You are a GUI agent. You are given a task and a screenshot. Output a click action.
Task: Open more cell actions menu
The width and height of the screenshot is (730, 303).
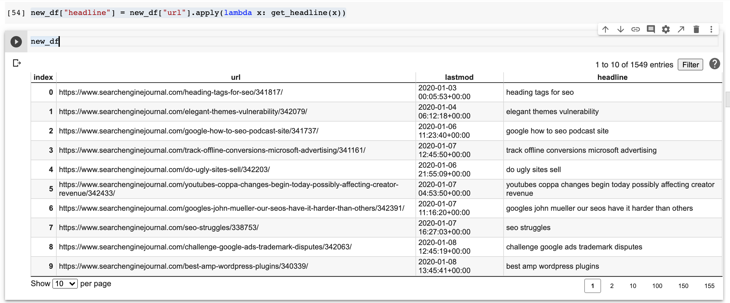pyautogui.click(x=711, y=29)
